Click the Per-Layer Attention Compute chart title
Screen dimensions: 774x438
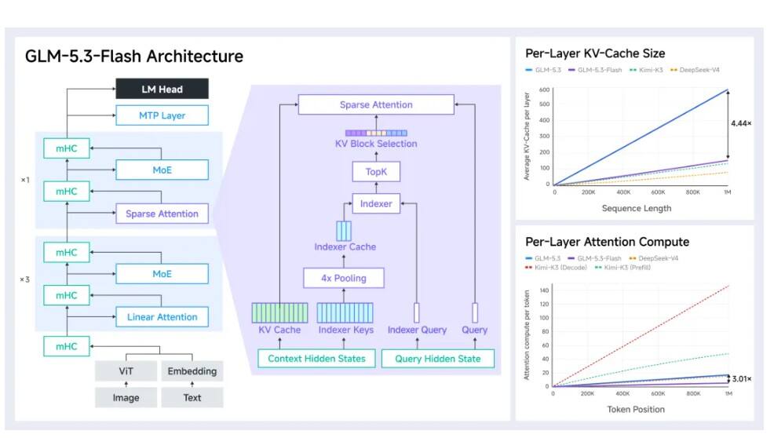tap(607, 242)
